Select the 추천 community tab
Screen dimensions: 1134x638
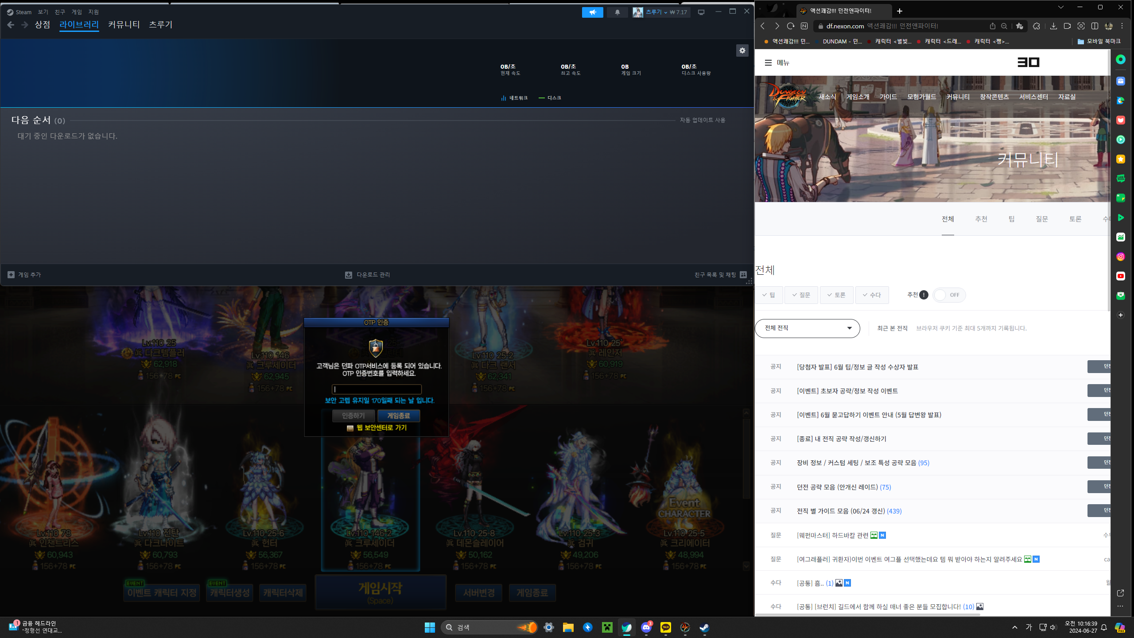pyautogui.click(x=981, y=219)
